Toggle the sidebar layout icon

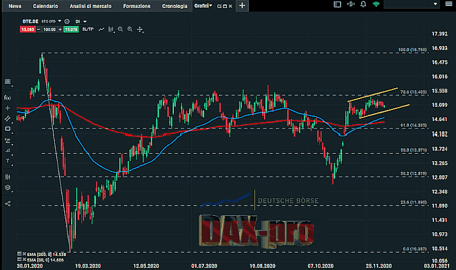[x=337, y=4]
